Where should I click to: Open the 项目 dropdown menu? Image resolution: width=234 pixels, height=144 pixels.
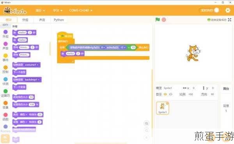click(x=40, y=11)
